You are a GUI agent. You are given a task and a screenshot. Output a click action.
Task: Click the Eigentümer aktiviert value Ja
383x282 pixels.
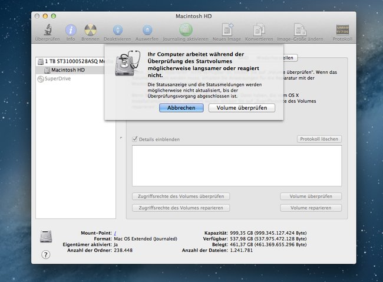coord(115,245)
